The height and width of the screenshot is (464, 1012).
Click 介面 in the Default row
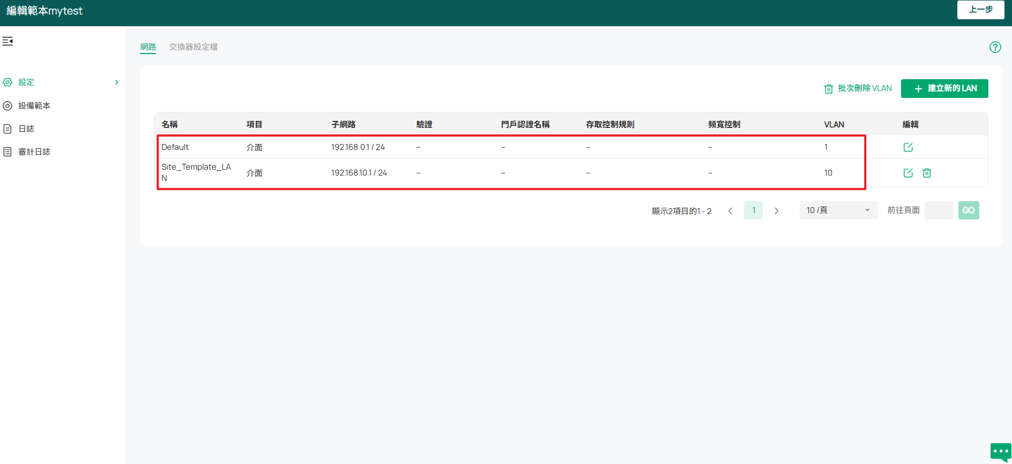point(254,147)
